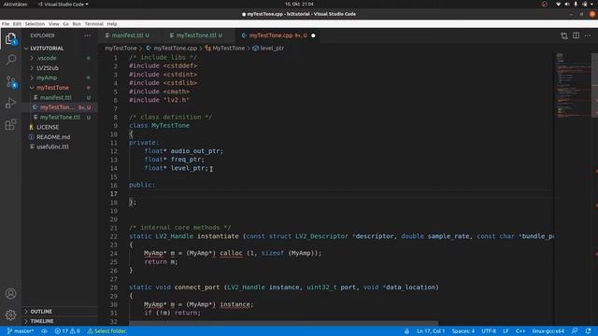This screenshot has width=598, height=336.
Task: Open the Search view in activity bar
Action: pos(10,60)
